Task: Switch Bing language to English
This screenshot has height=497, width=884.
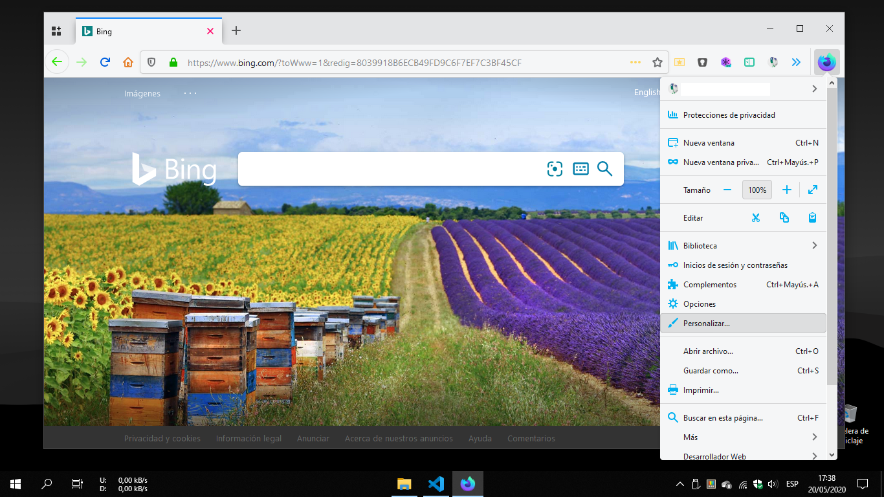Action: [647, 93]
